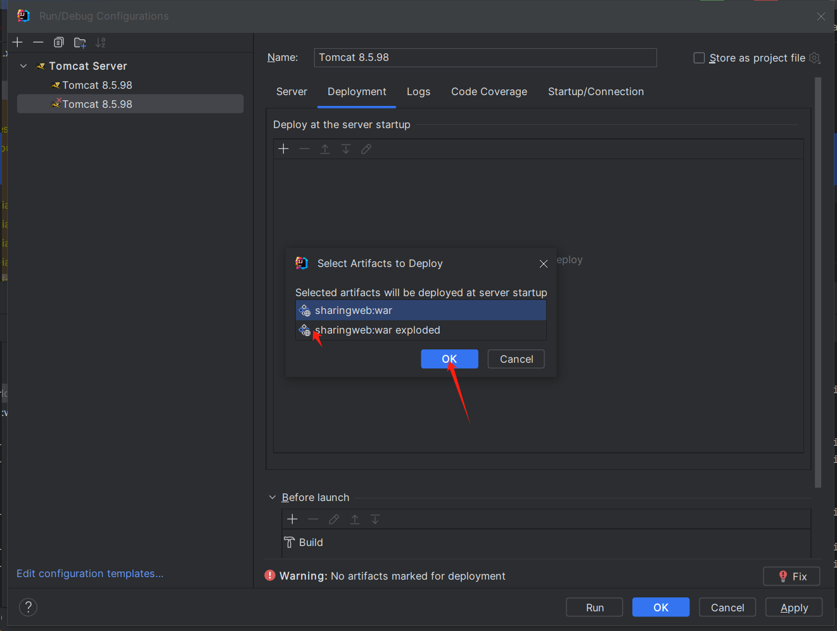
Task: Add deployment artifact plus icon
Action: [x=283, y=148]
